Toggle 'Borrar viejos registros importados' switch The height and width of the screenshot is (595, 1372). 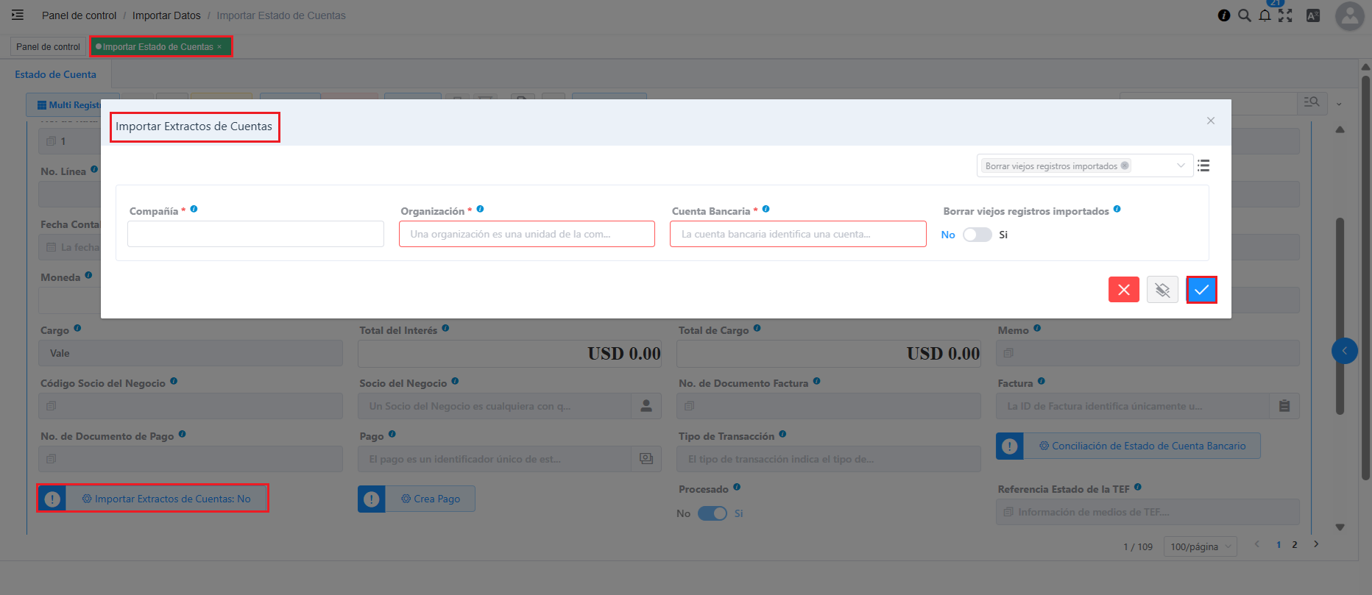(977, 235)
